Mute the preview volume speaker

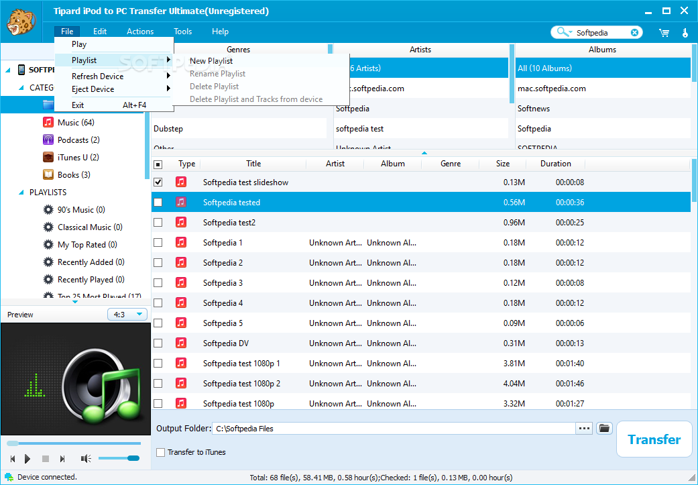click(x=85, y=458)
